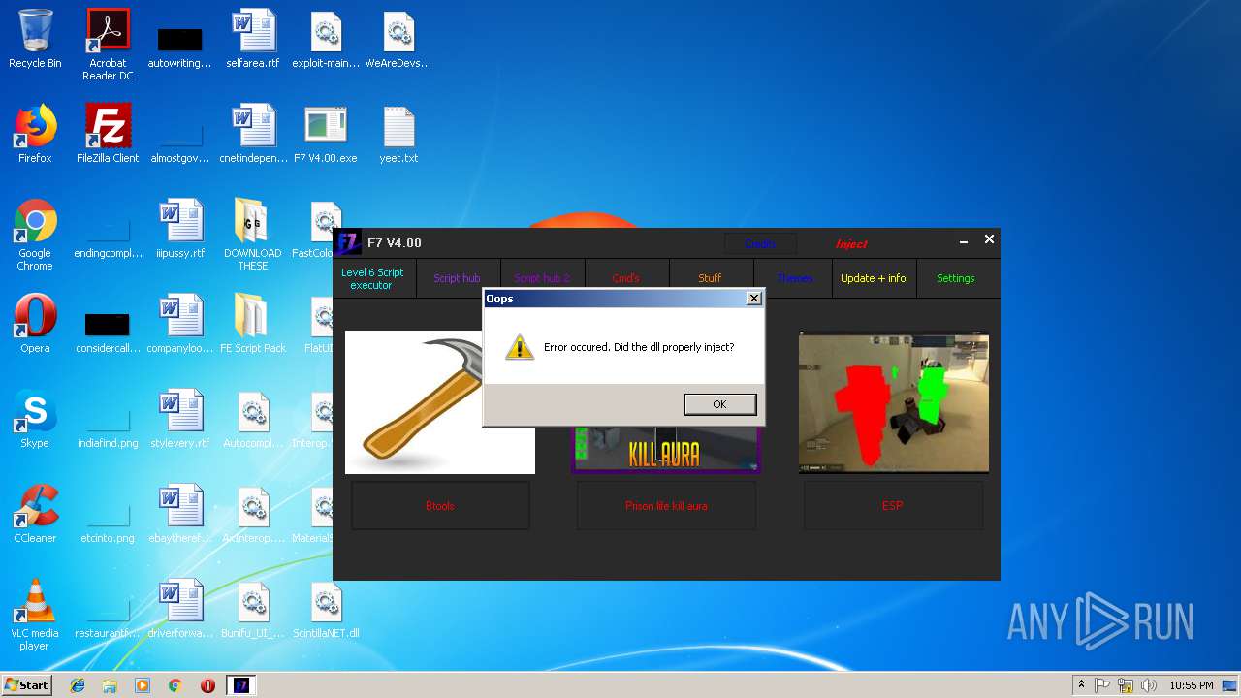Click the Inject button in F7
This screenshot has width=1241, height=698.
tap(851, 243)
